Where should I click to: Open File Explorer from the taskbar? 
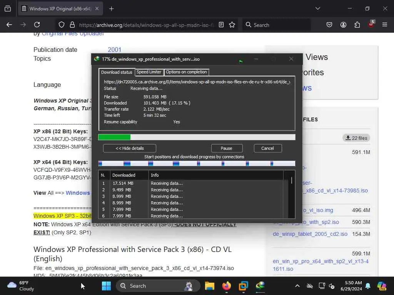pyautogui.click(x=210, y=286)
